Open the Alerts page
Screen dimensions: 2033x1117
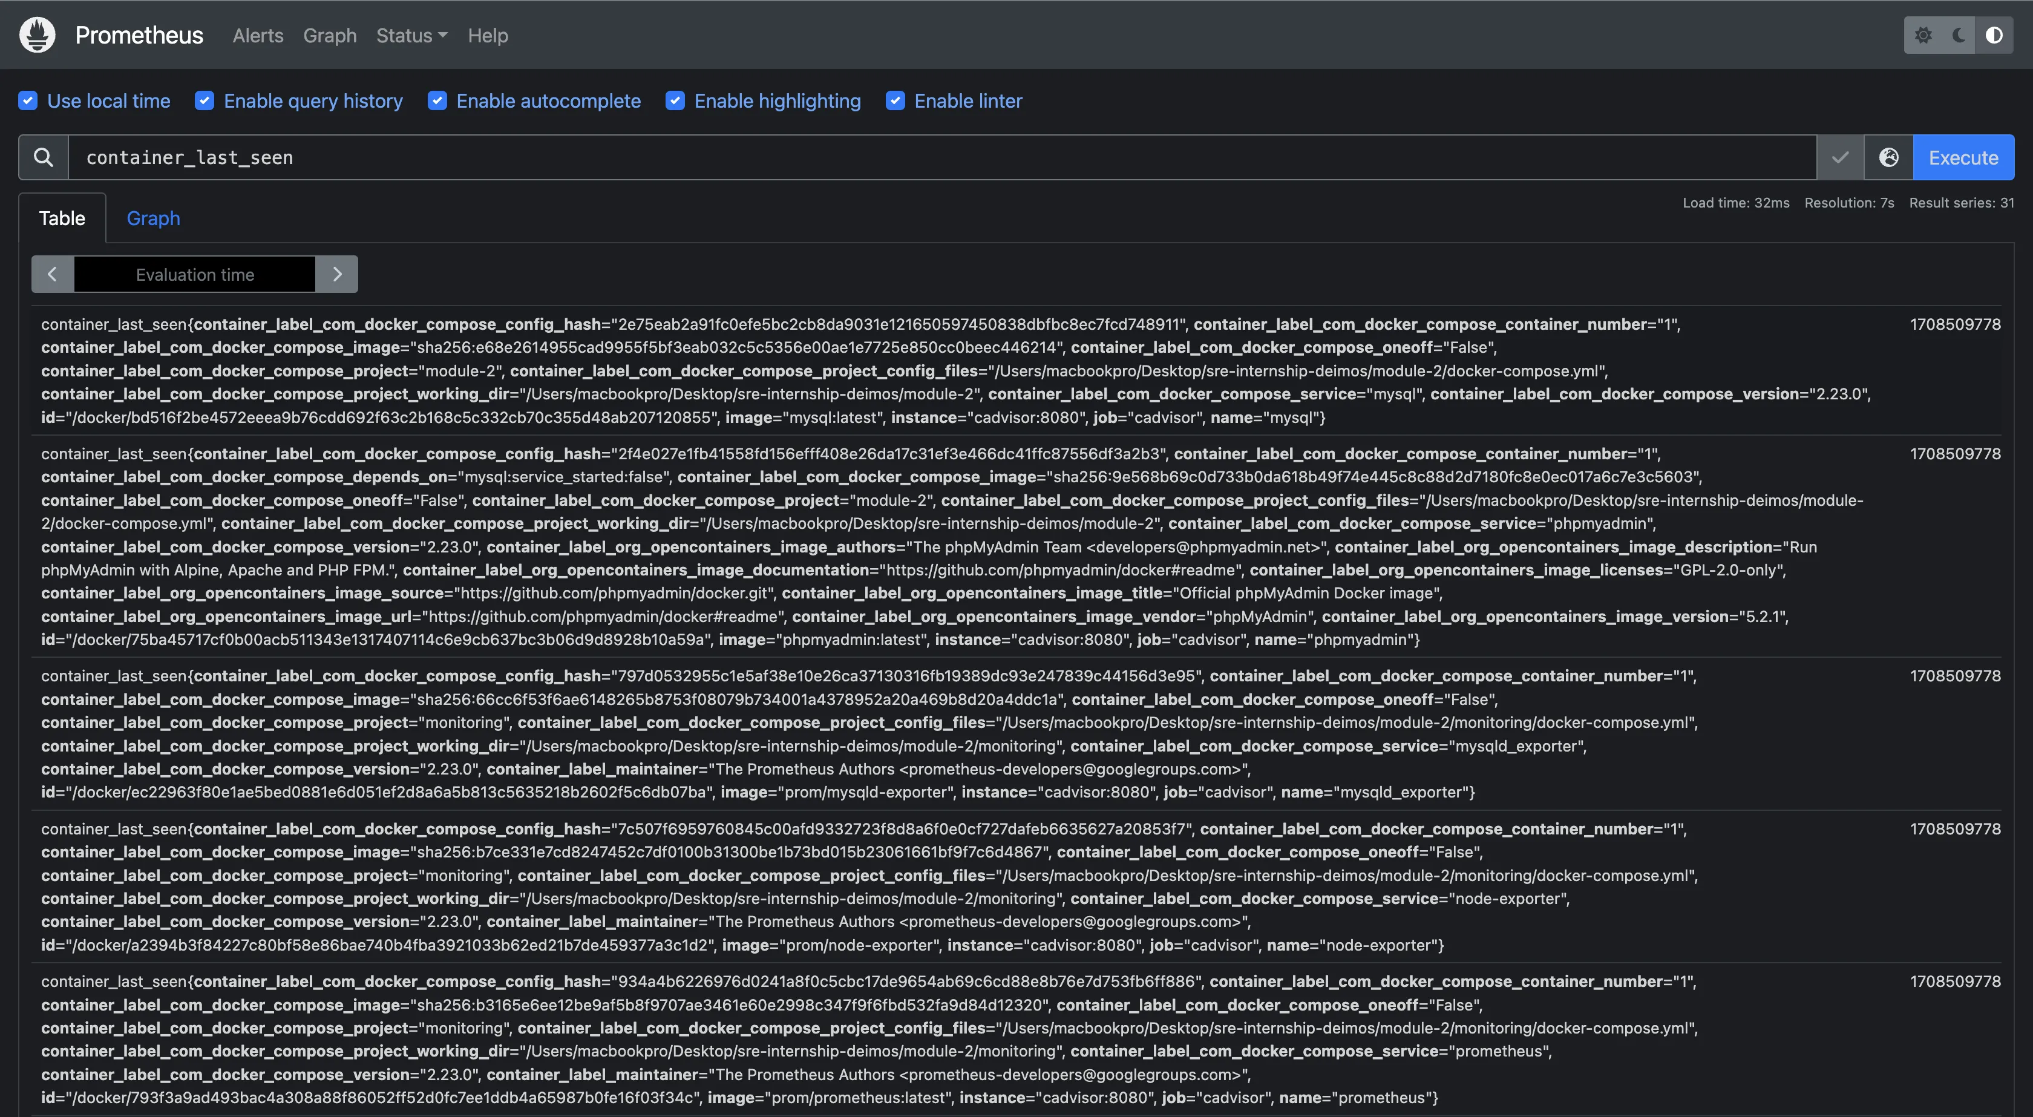click(x=257, y=36)
